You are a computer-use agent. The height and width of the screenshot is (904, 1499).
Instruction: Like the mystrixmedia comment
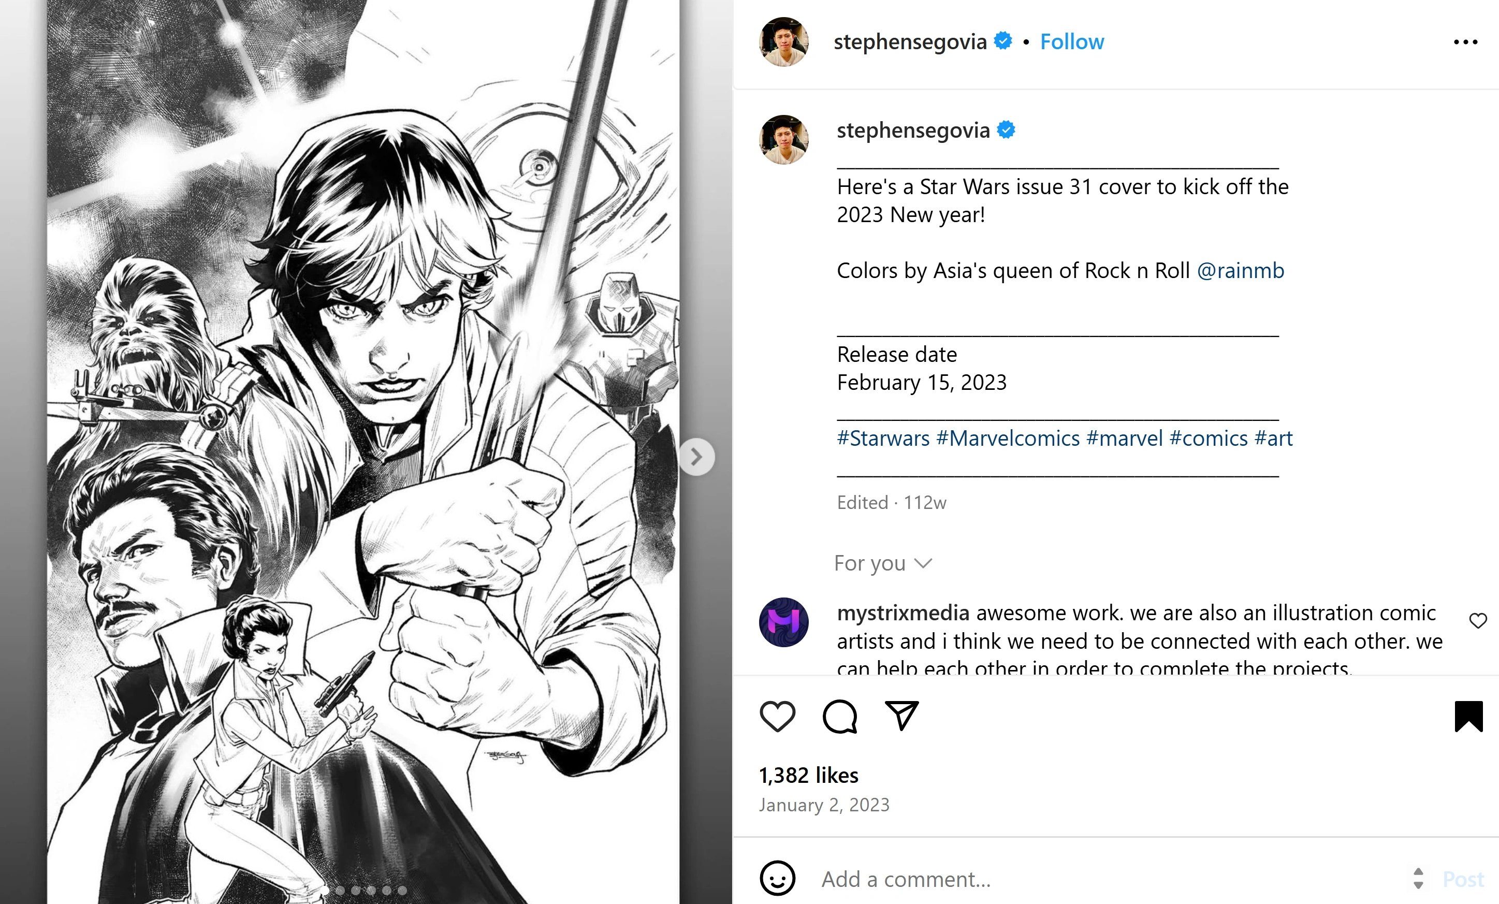tap(1478, 620)
